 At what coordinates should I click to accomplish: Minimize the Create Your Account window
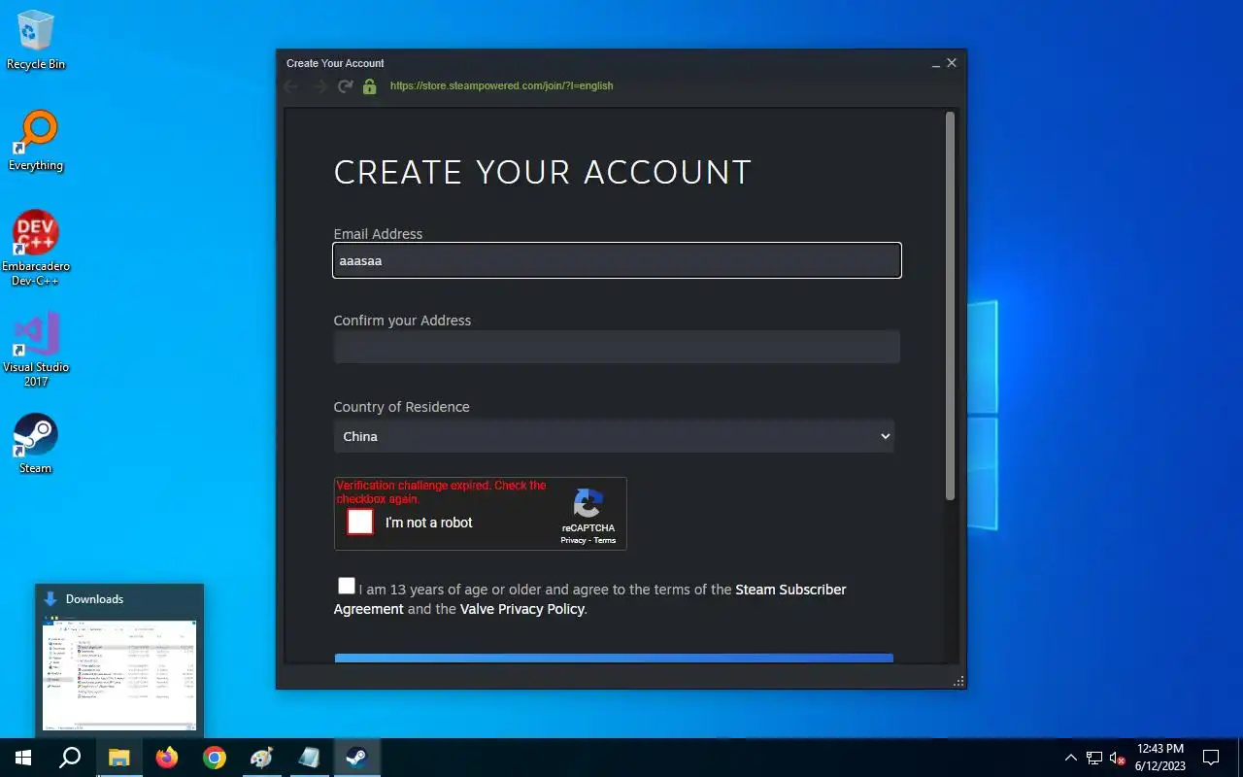[x=935, y=63]
